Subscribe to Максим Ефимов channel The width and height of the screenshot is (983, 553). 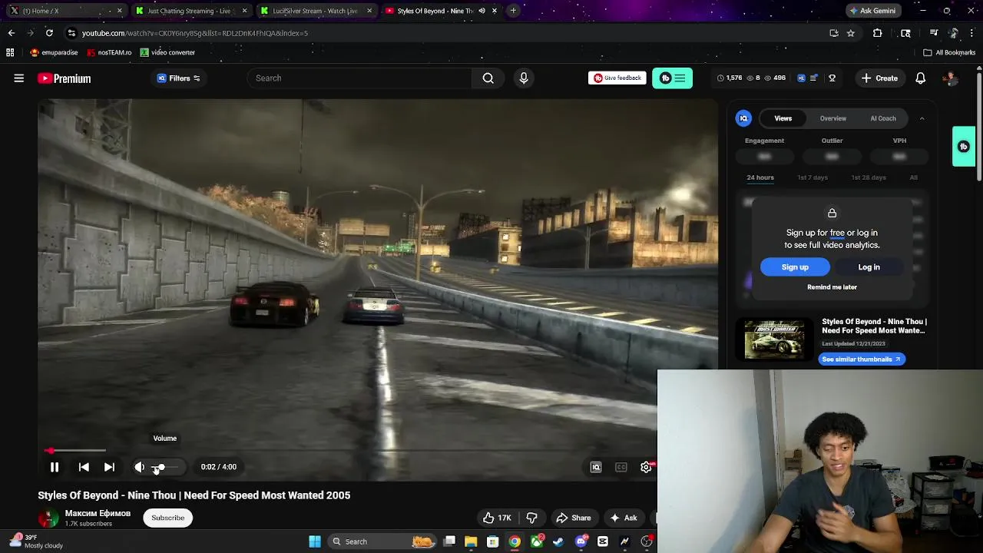[x=167, y=518]
